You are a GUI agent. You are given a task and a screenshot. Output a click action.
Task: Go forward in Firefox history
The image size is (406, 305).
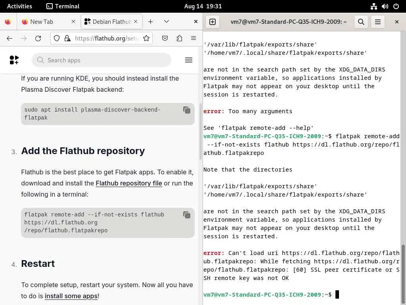point(24,39)
